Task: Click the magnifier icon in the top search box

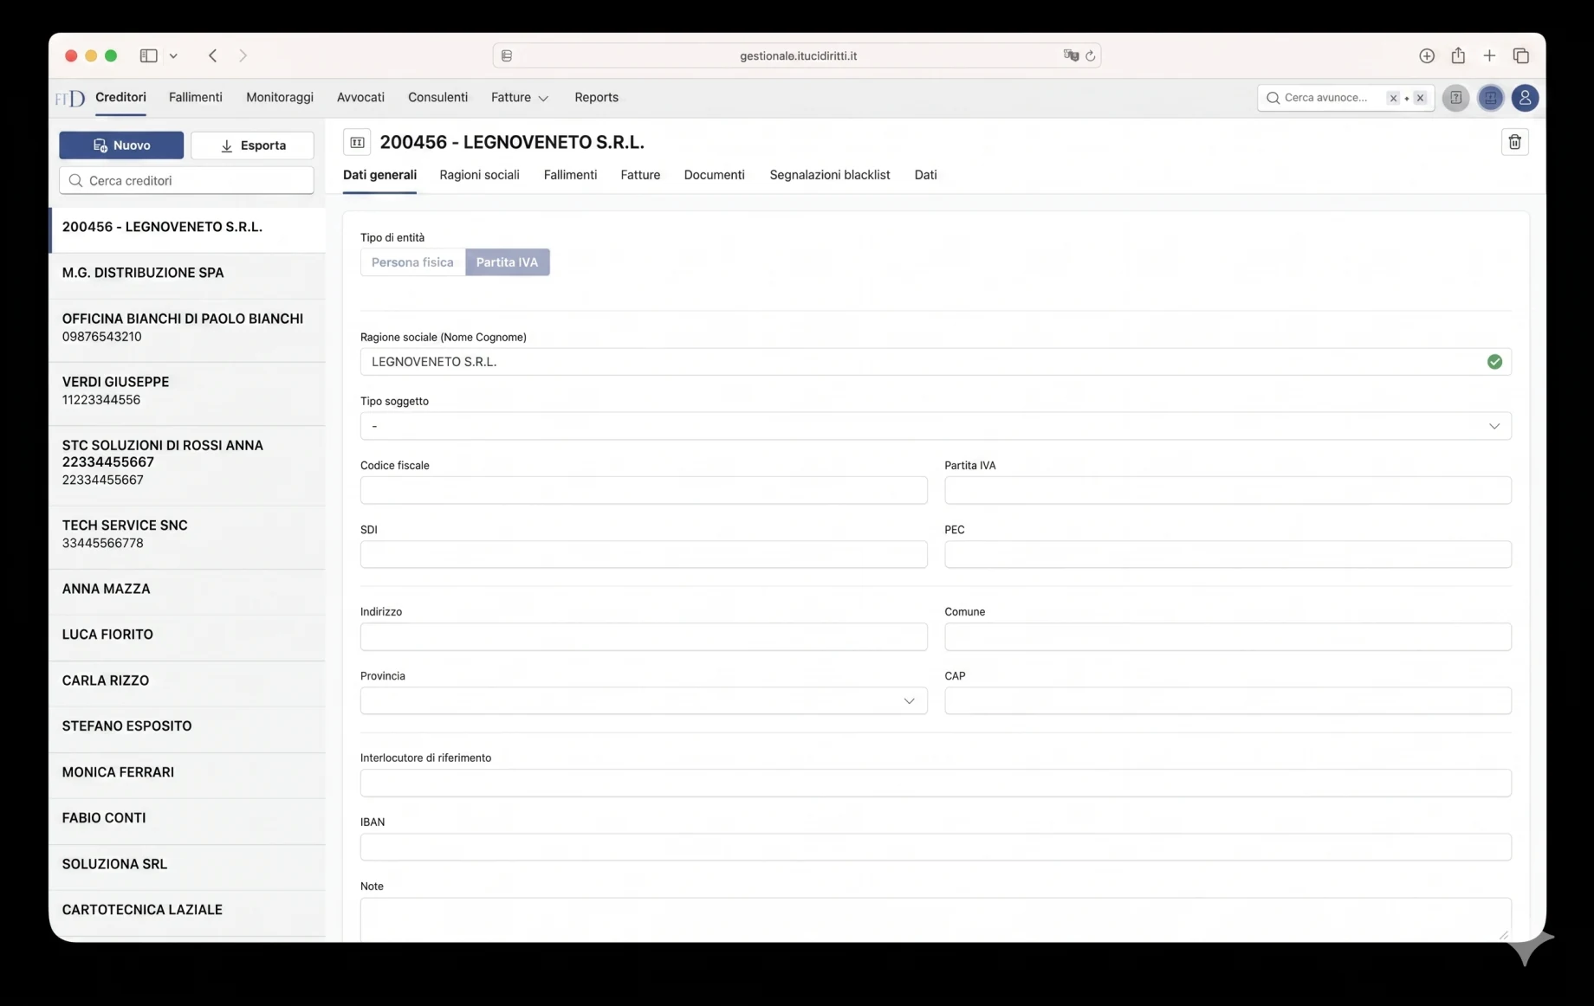Action: pyautogui.click(x=1273, y=98)
